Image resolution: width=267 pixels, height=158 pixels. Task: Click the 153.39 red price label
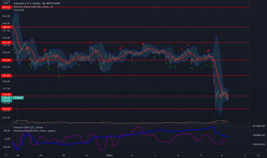(6, 42)
